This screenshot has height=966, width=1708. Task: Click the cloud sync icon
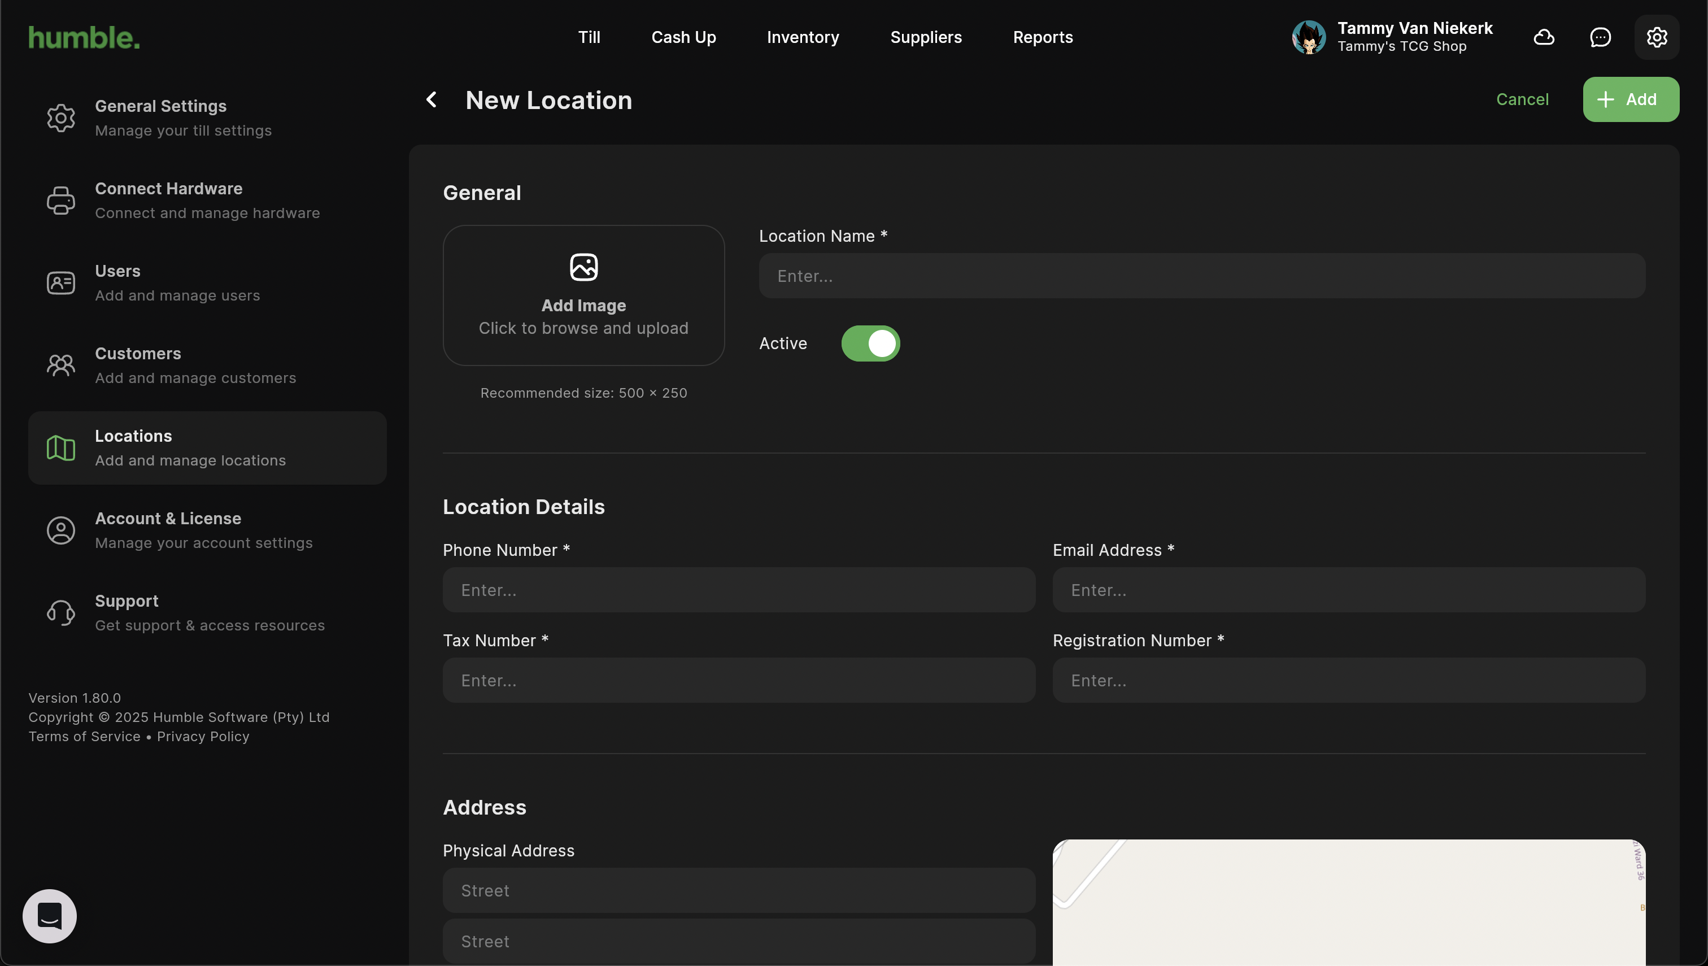coord(1544,37)
